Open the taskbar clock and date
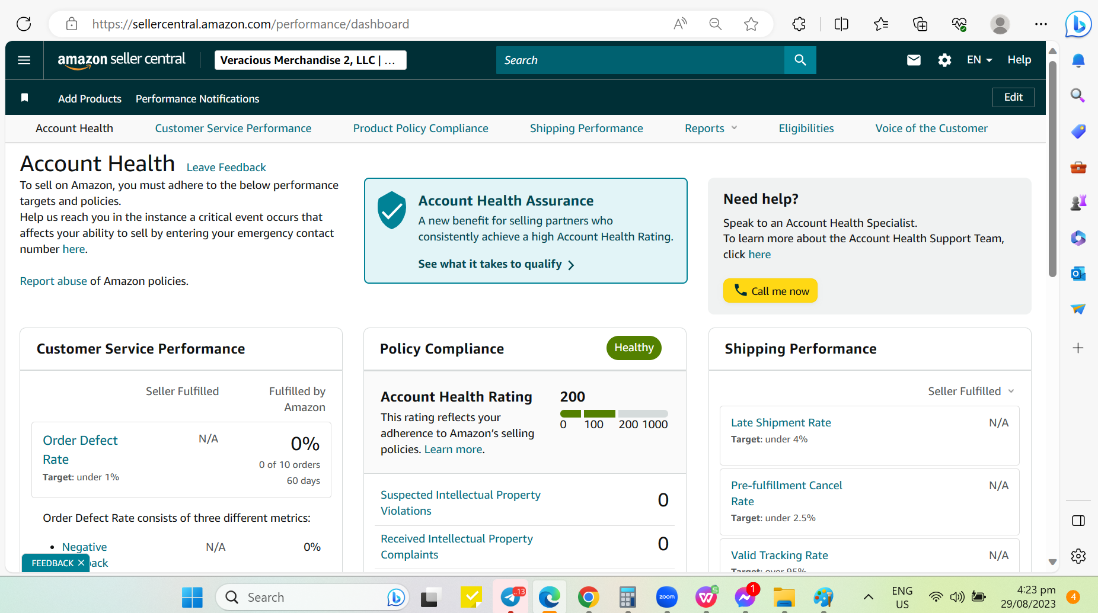The image size is (1098, 613). click(1028, 597)
